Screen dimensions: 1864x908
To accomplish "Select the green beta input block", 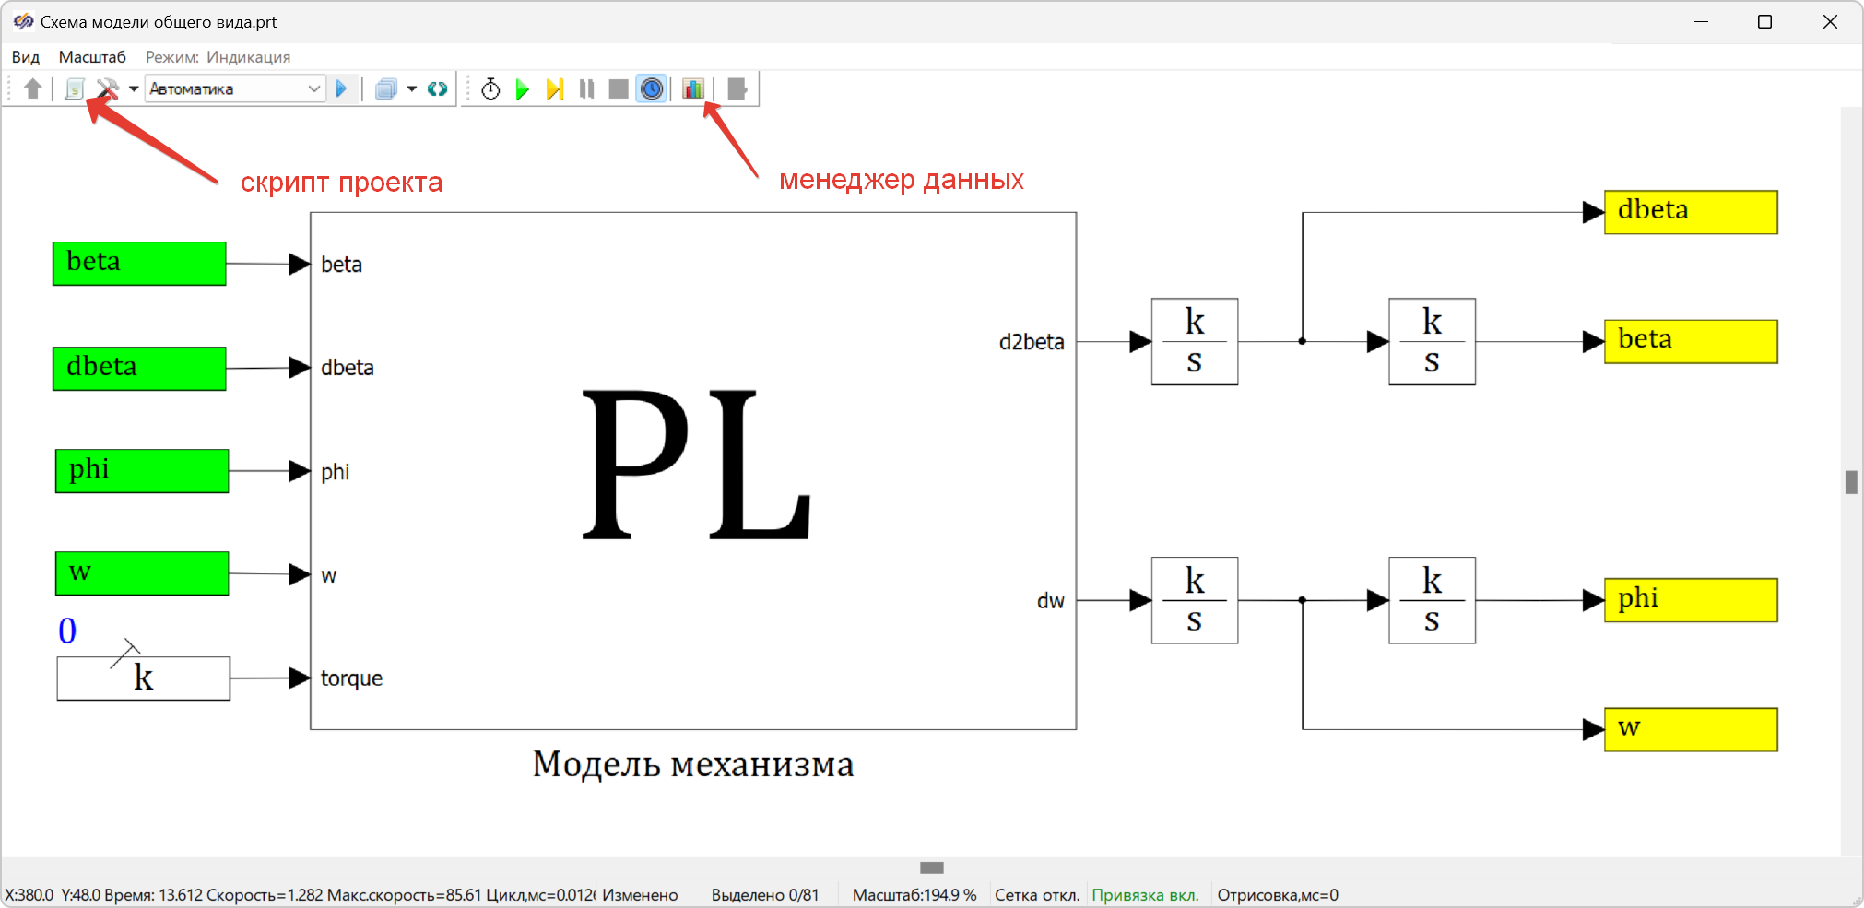I will [x=139, y=264].
